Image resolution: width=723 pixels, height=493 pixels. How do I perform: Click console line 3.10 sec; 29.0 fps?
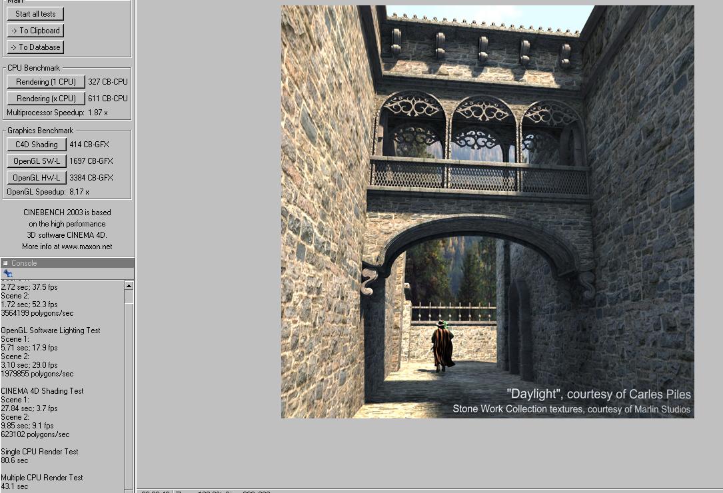point(29,365)
